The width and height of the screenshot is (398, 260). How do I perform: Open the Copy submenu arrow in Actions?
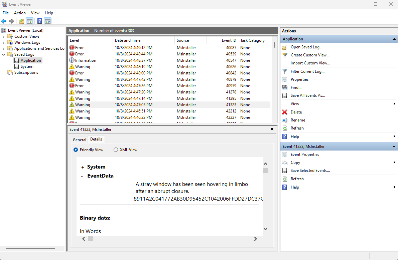click(394, 163)
